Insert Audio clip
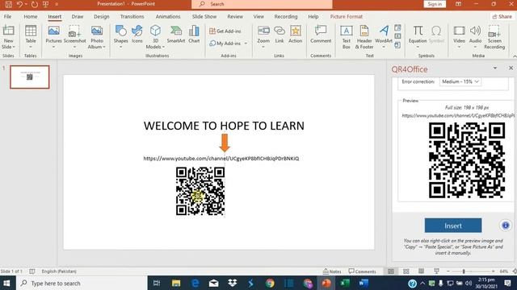This screenshot has width=517, height=290. (475, 36)
